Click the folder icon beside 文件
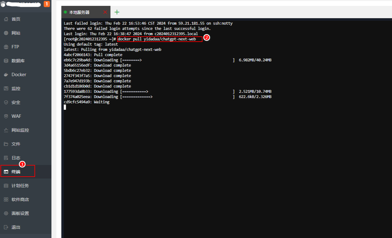The image size is (392, 238). (6, 144)
